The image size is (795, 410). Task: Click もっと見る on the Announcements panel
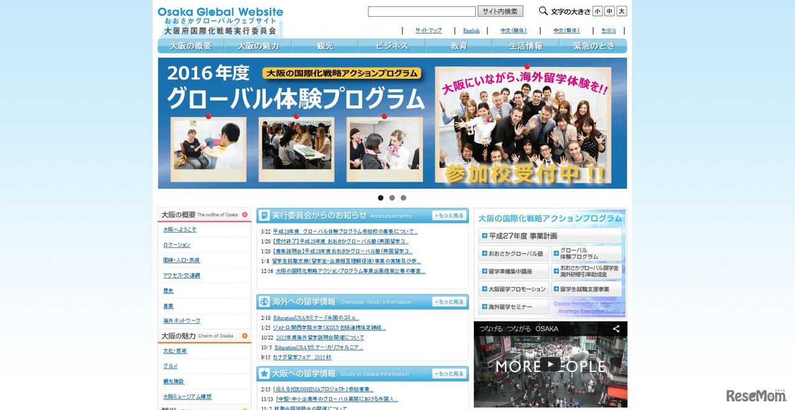click(448, 215)
